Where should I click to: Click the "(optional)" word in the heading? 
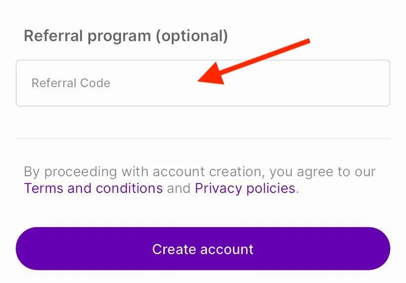point(192,36)
